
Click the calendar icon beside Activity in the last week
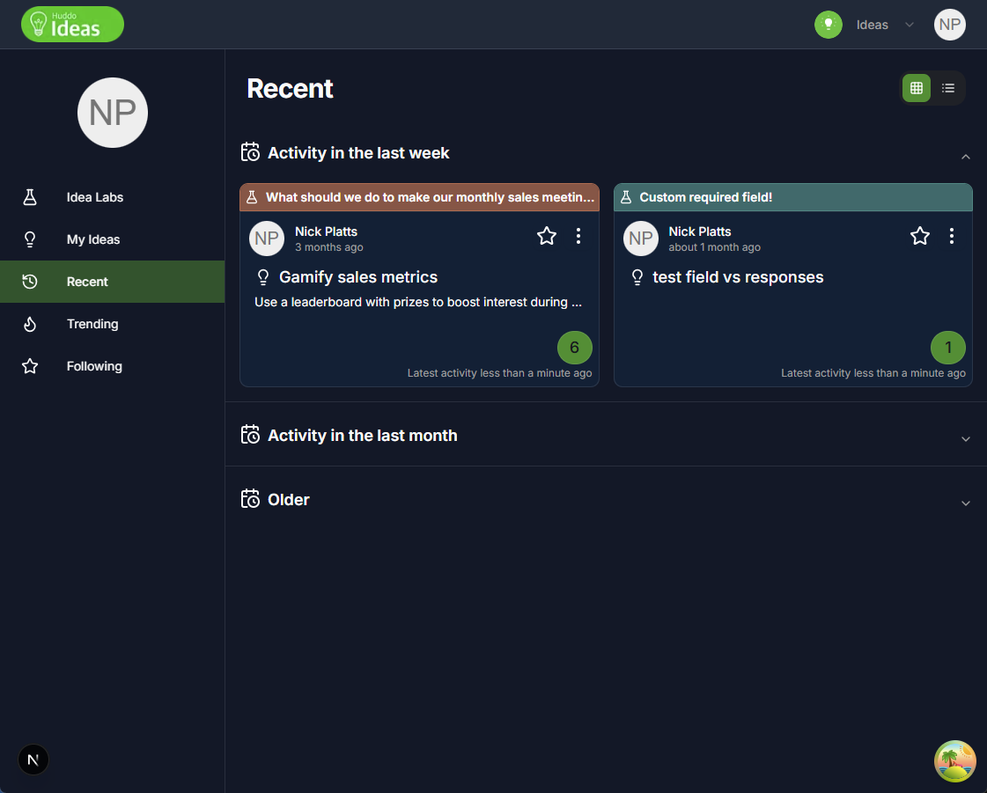click(251, 152)
